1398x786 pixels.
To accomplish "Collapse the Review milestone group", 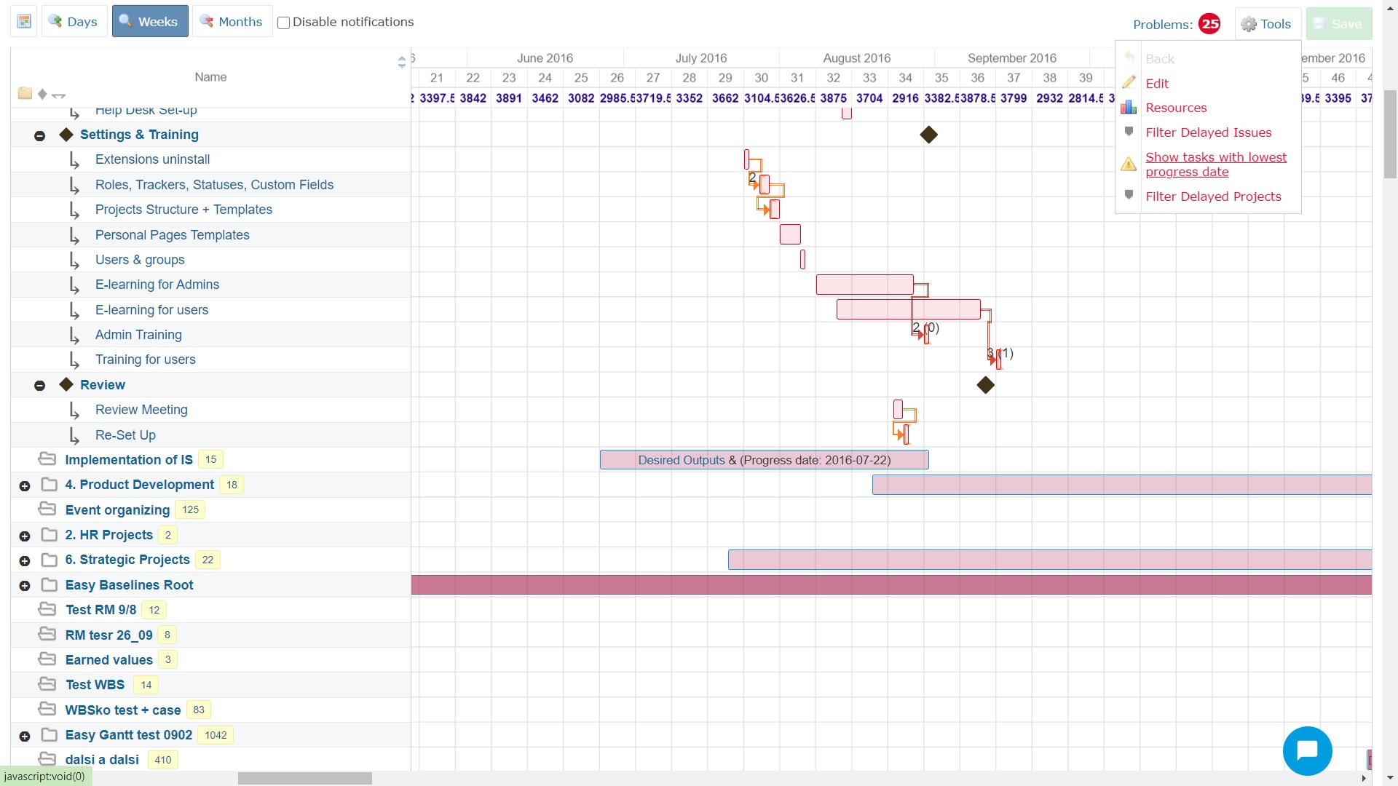I will click(x=40, y=386).
